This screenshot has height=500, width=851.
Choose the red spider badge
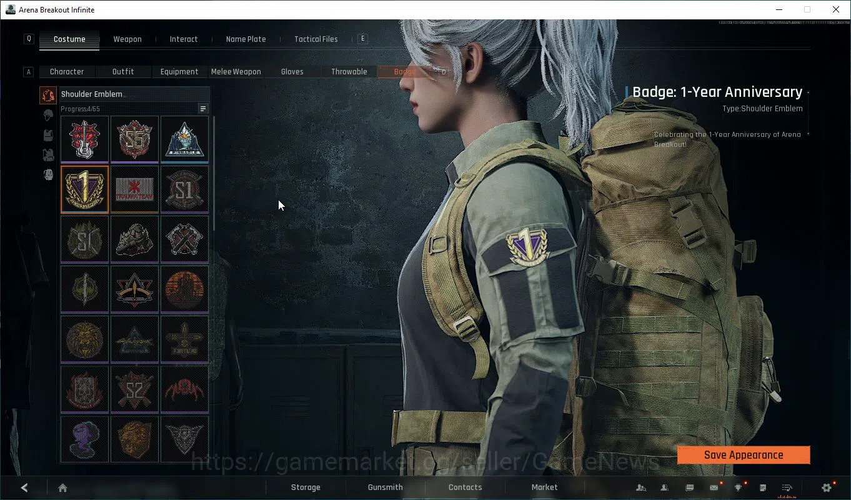point(184,389)
